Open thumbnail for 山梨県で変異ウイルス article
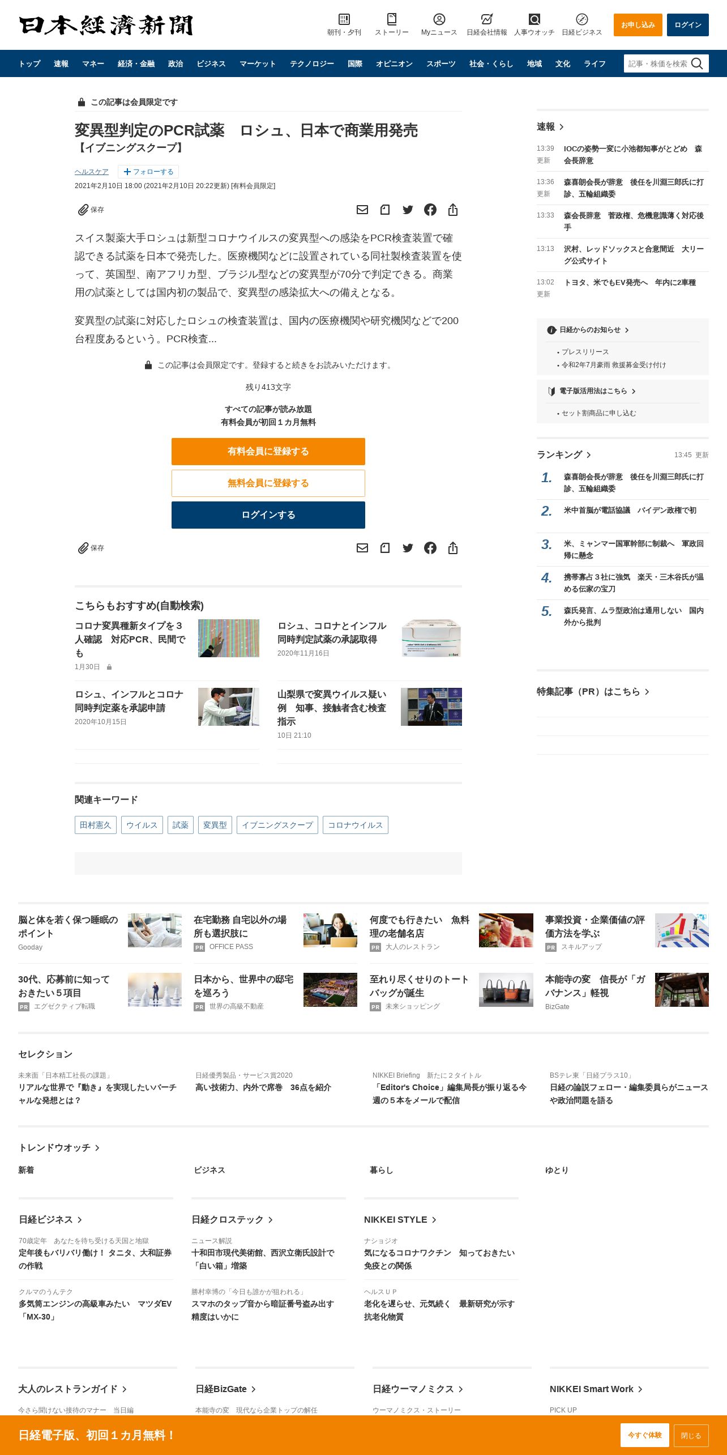 (x=431, y=707)
